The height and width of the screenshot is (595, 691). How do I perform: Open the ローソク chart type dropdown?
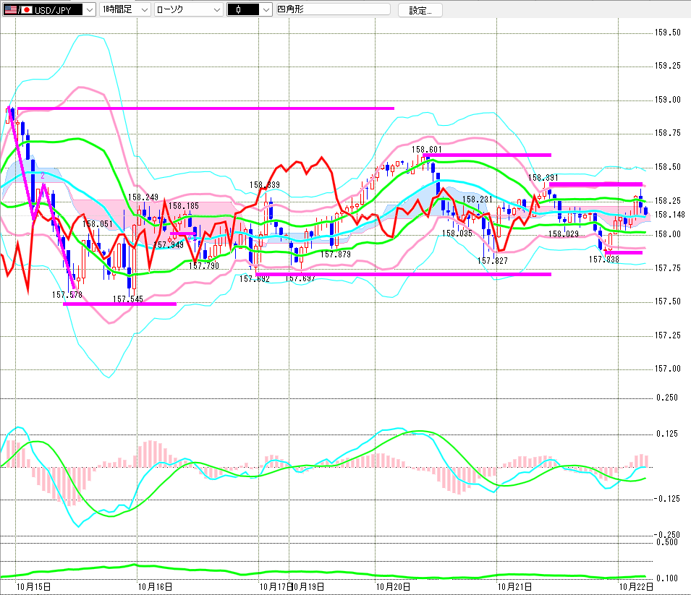[x=189, y=9]
